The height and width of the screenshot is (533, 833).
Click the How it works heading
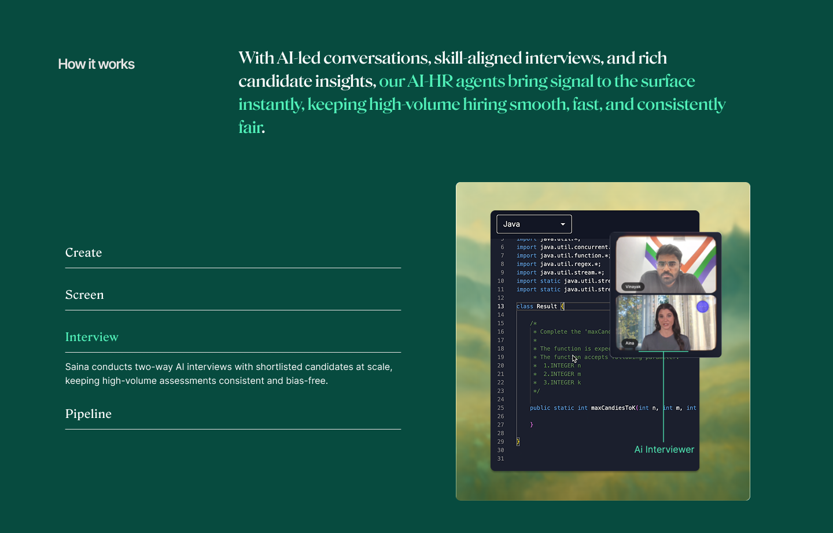[x=96, y=64]
